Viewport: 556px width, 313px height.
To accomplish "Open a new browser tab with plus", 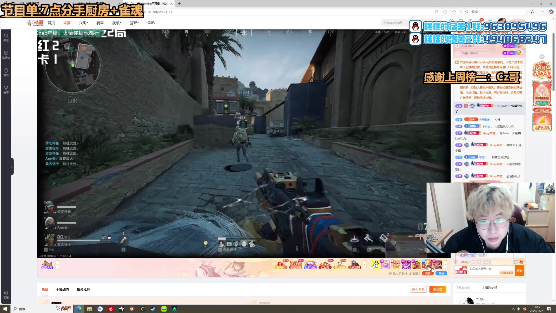I will pyautogui.click(x=180, y=4).
